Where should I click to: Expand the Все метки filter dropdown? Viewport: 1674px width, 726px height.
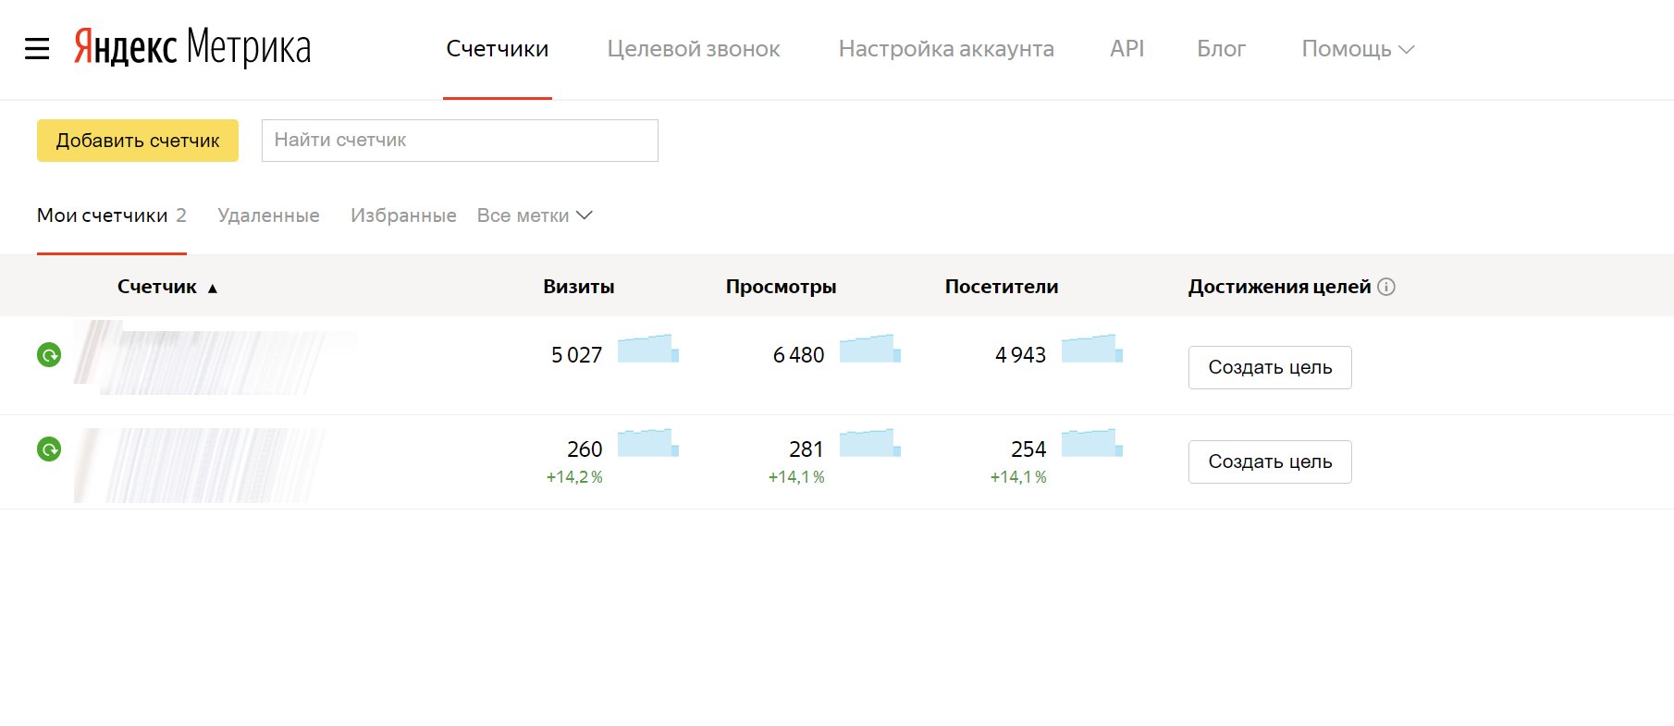point(534,215)
